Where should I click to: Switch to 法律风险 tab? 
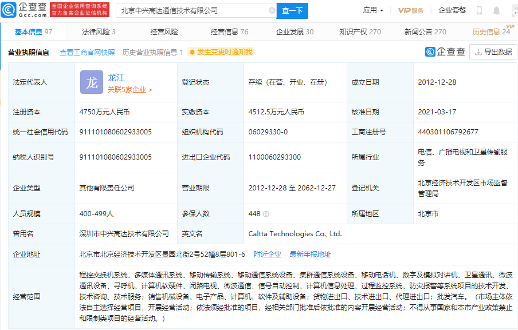pyautogui.click(x=99, y=31)
